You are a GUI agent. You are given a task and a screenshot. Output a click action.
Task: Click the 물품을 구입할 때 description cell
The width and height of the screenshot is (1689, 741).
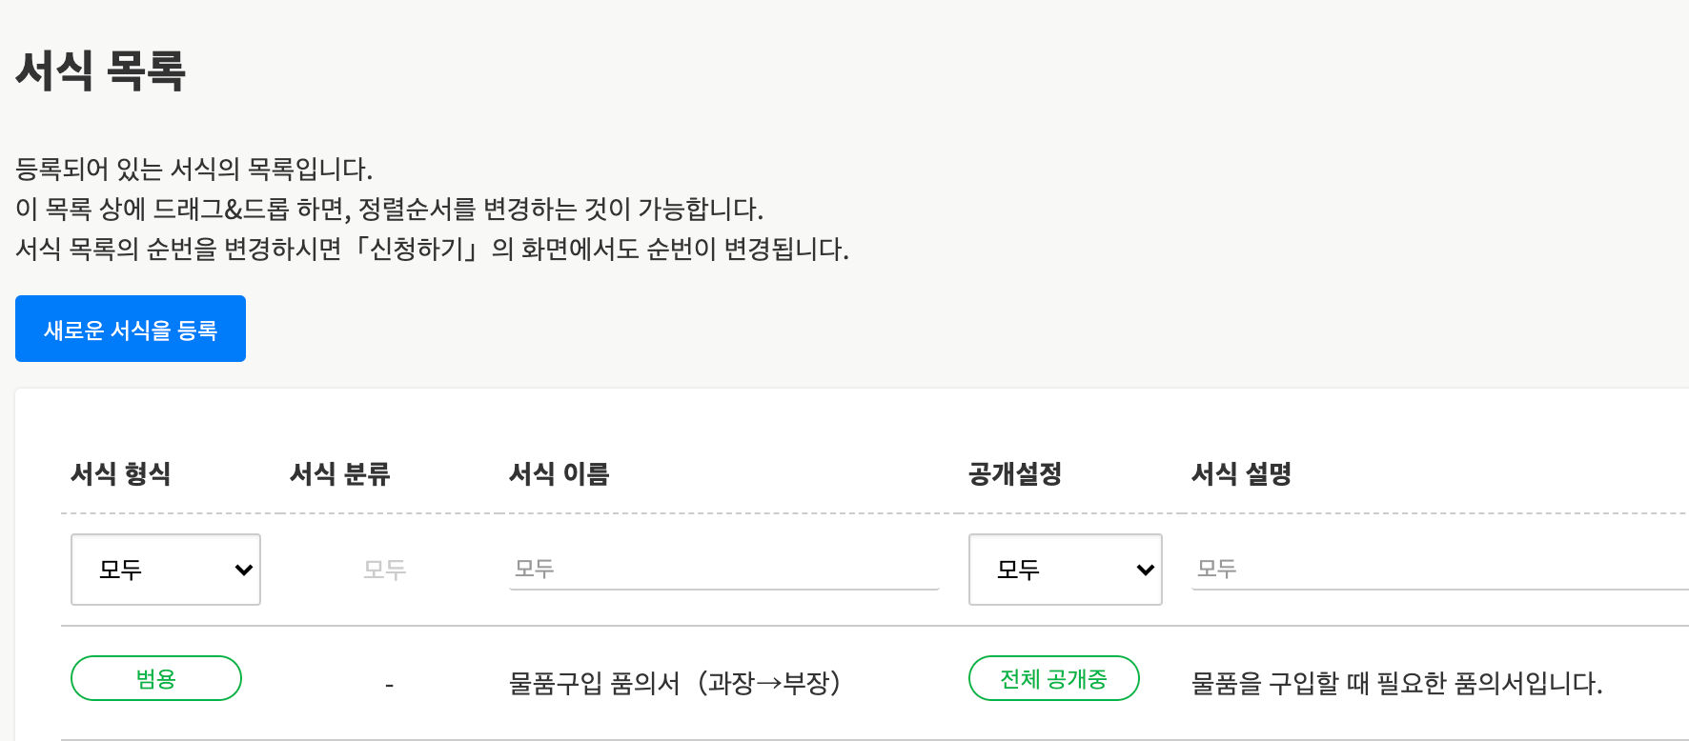point(1396,683)
